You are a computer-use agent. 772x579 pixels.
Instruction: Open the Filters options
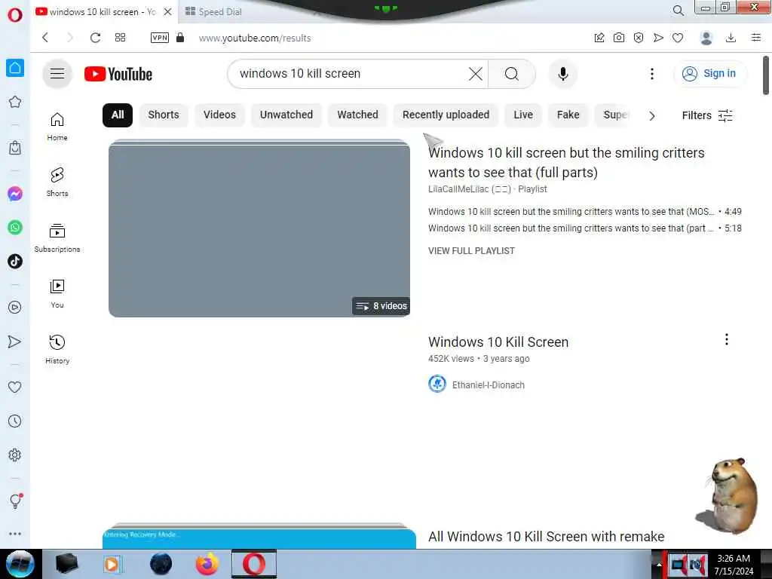[707, 115]
